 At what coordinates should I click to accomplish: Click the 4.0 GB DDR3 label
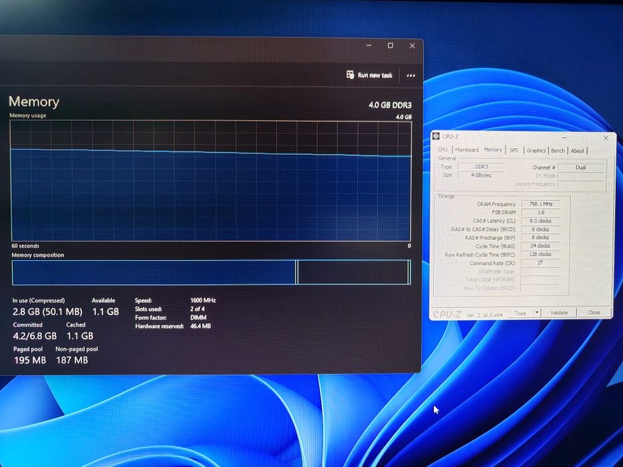pos(390,105)
